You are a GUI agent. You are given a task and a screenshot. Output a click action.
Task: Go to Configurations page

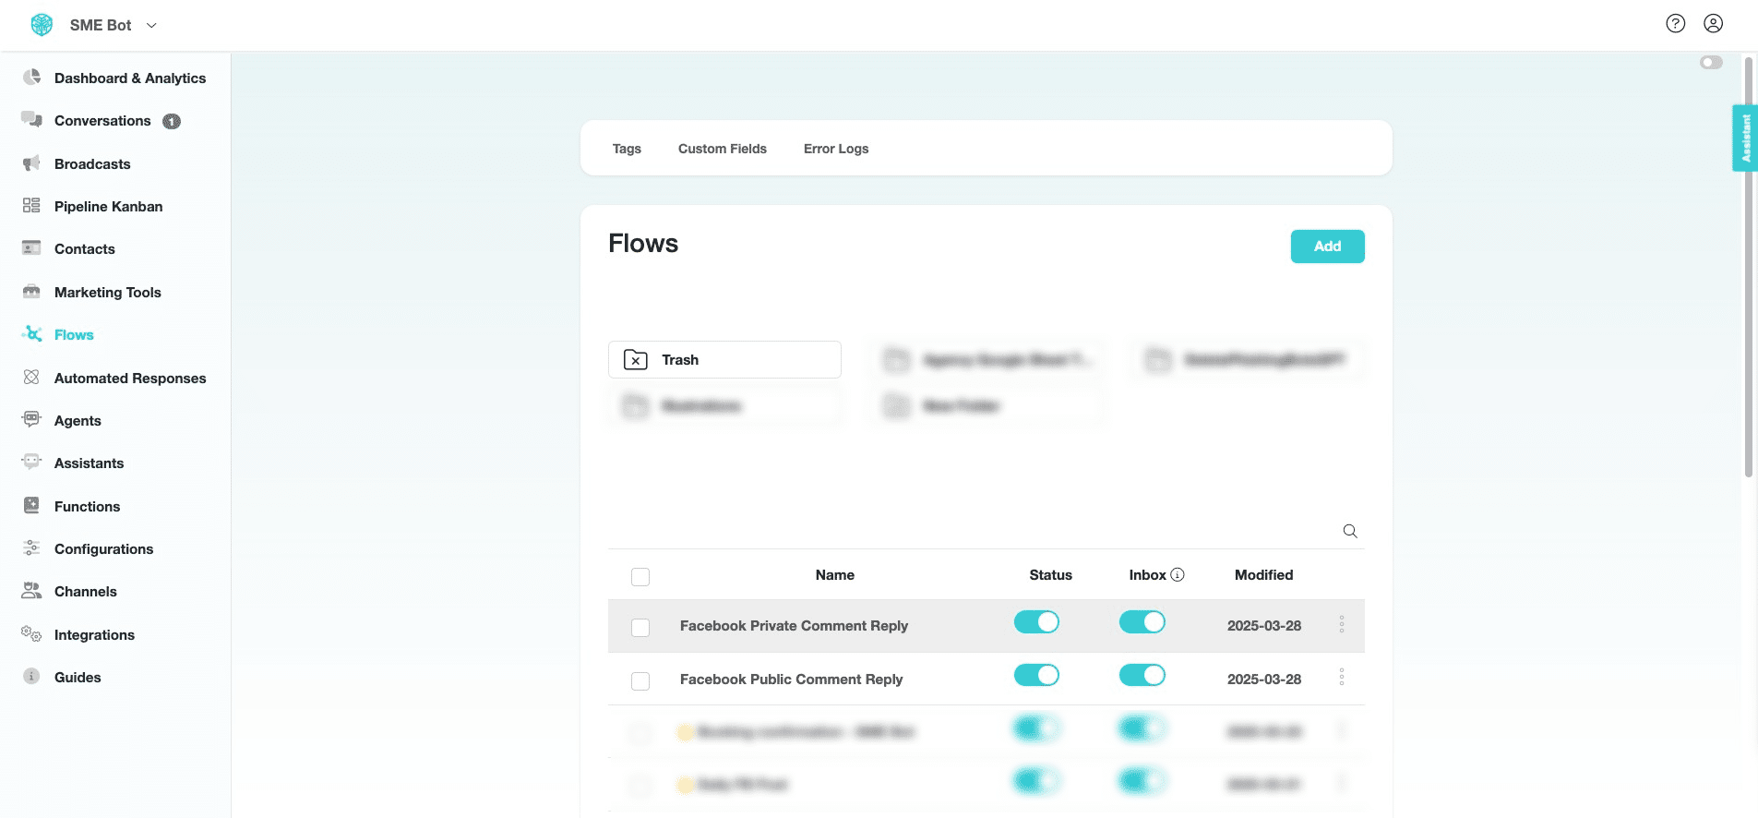coord(103,549)
